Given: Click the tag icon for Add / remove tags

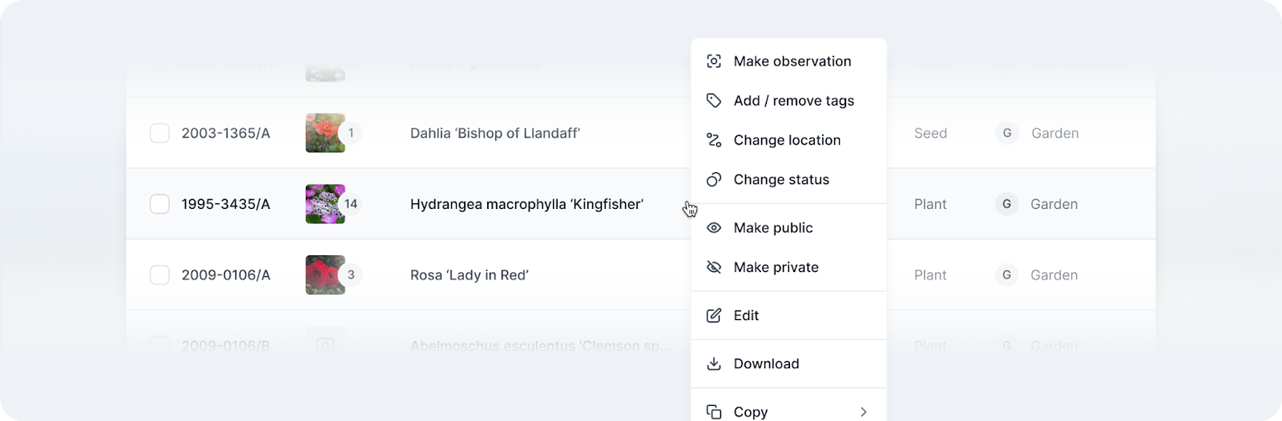Looking at the screenshot, I should tap(714, 101).
